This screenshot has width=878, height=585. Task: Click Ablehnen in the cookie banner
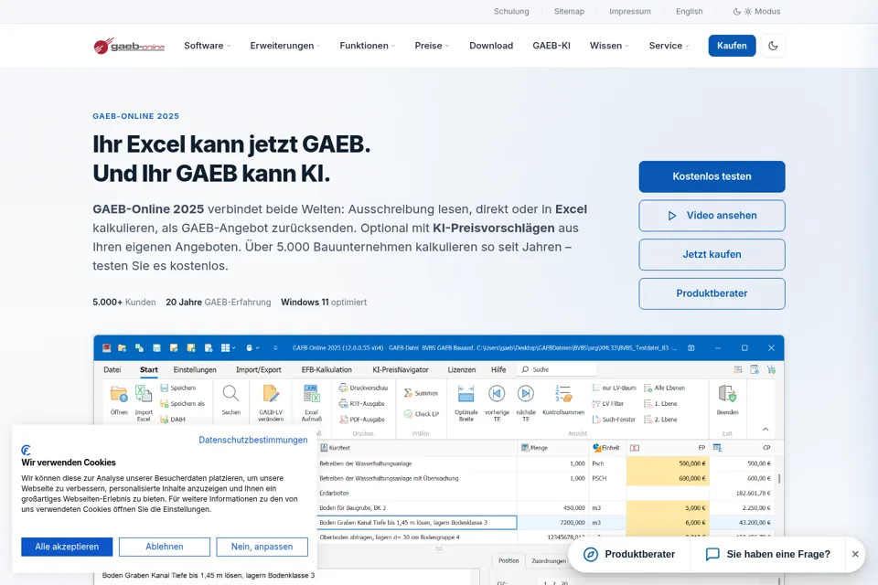point(165,547)
